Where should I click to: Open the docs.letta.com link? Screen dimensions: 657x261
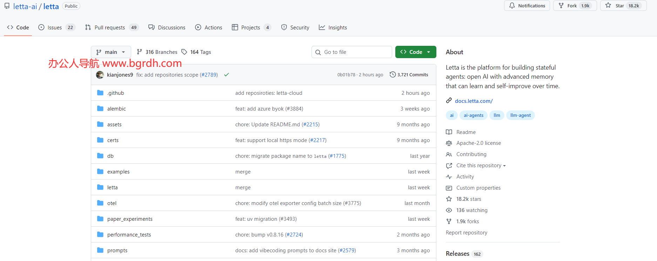pyautogui.click(x=474, y=101)
